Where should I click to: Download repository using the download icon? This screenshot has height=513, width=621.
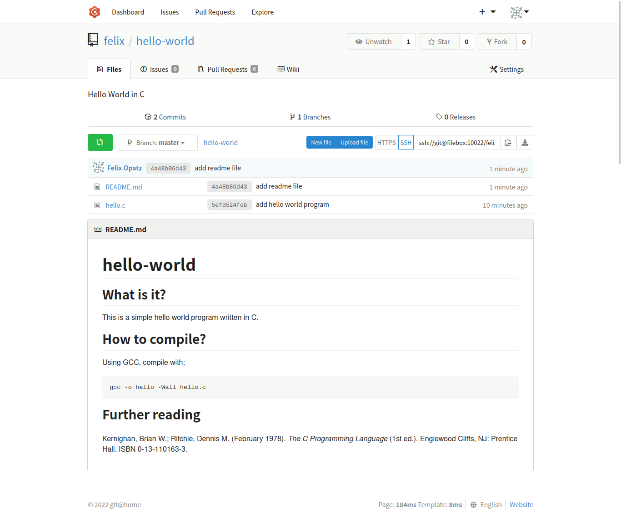[525, 143]
